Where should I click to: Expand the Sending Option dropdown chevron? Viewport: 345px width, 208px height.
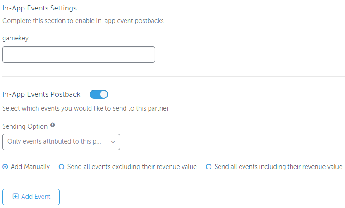[113, 142]
